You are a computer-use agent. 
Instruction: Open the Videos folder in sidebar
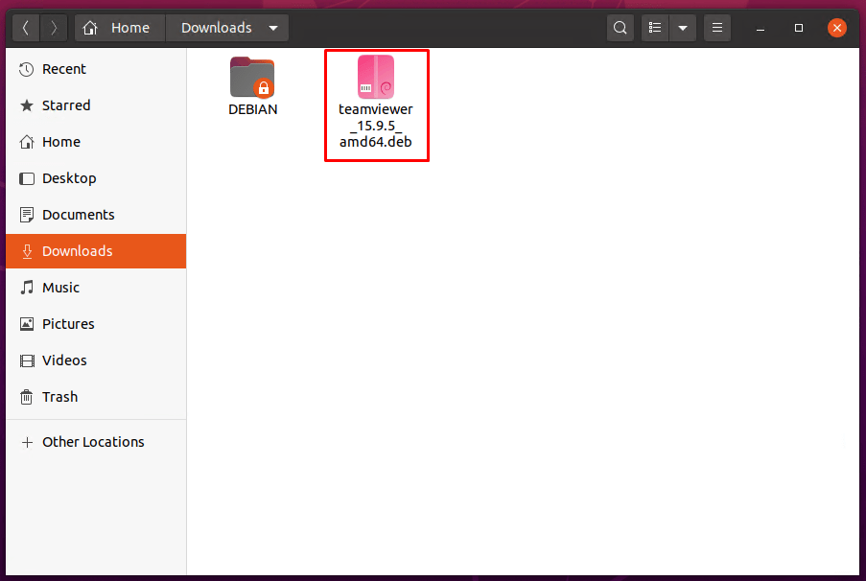tap(62, 360)
